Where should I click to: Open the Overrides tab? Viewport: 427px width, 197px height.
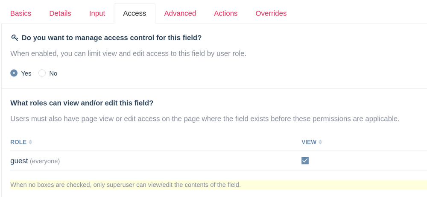pyautogui.click(x=271, y=13)
